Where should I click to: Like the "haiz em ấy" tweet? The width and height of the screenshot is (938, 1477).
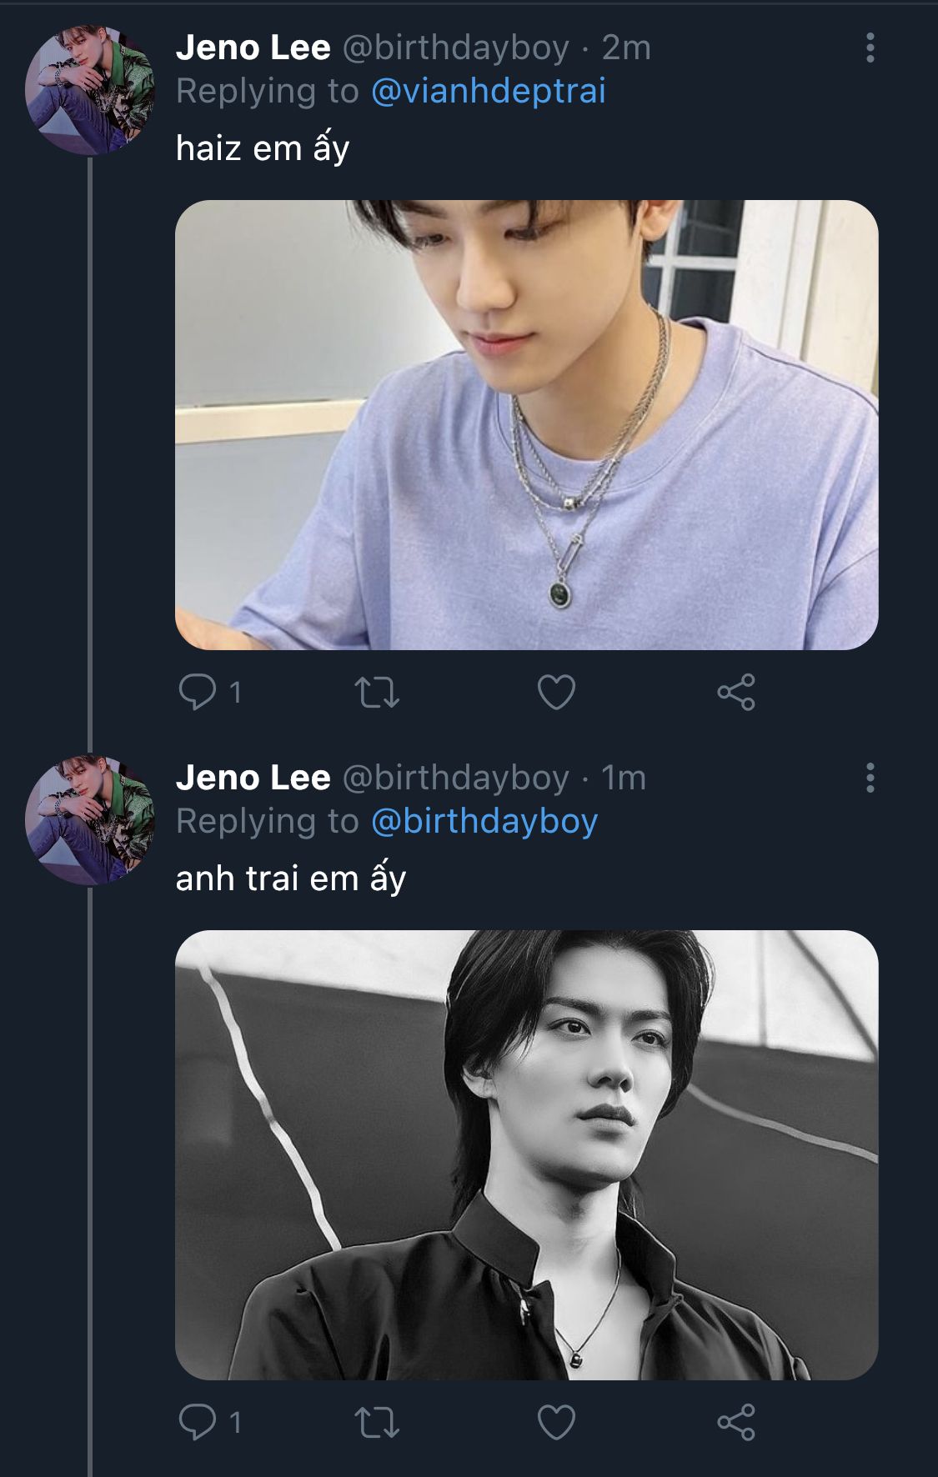556,693
